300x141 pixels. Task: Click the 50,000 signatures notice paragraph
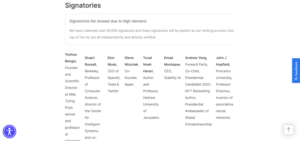[151, 34]
